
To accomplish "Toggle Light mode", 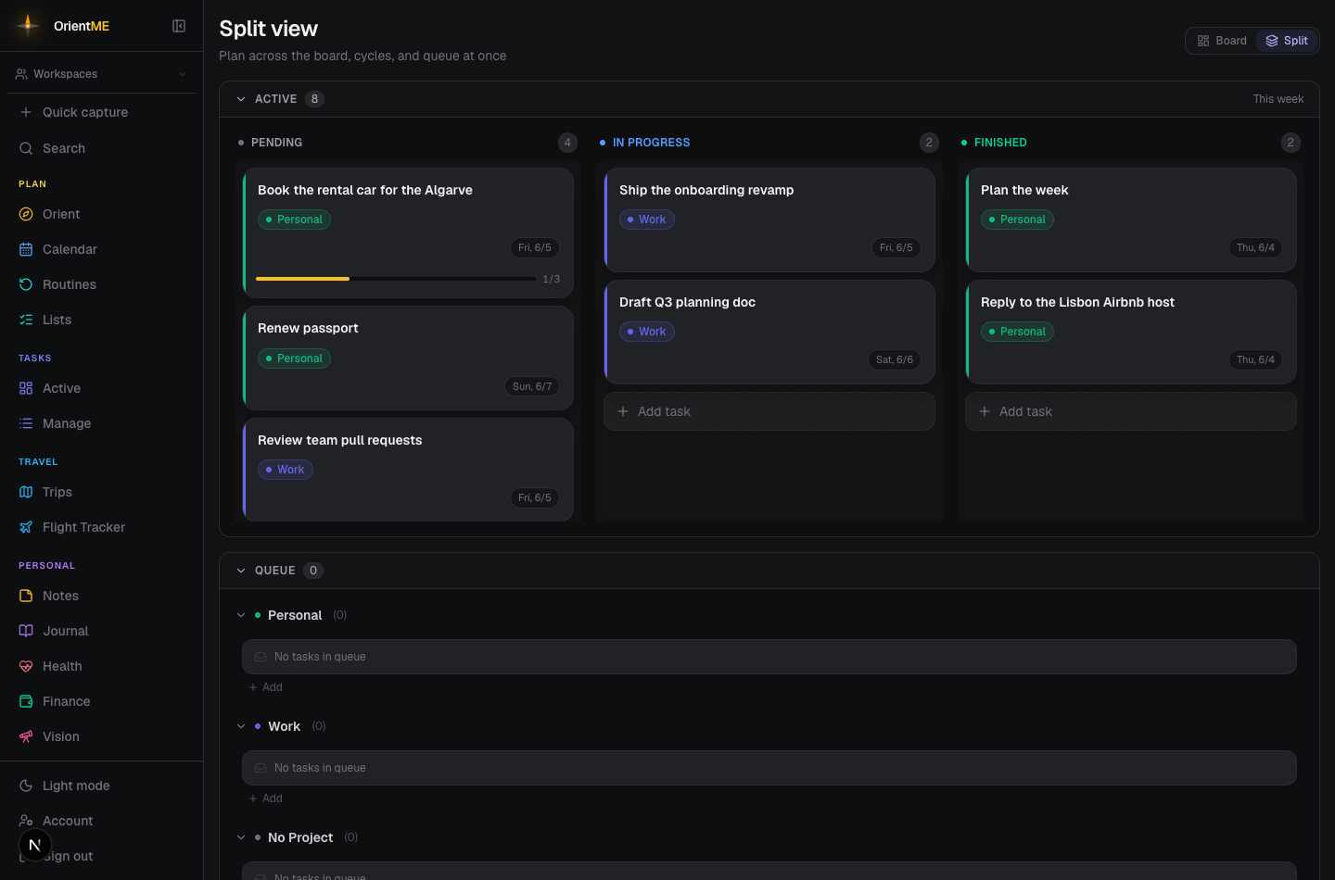I will click(102, 786).
